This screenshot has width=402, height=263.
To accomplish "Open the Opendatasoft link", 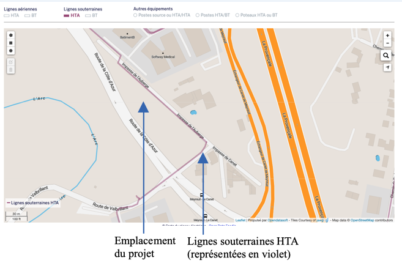I will pyautogui.click(x=278, y=220).
